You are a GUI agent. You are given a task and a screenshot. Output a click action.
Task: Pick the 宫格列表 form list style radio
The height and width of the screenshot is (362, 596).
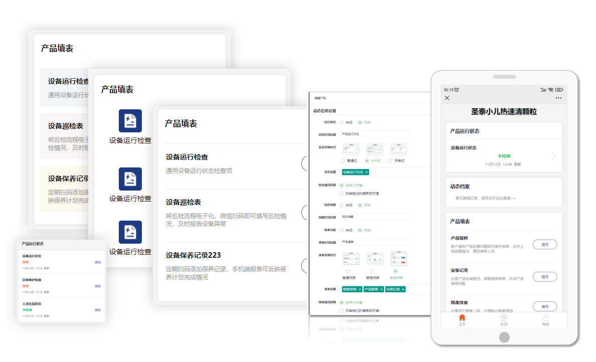(371, 271)
